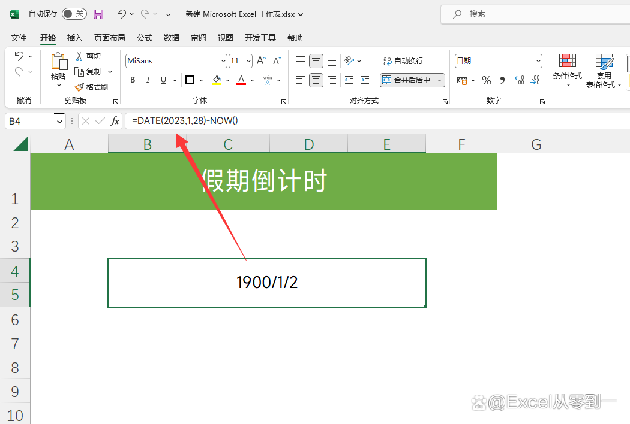Click the select-all corner triangle
The height and width of the screenshot is (424, 630).
tap(20, 144)
